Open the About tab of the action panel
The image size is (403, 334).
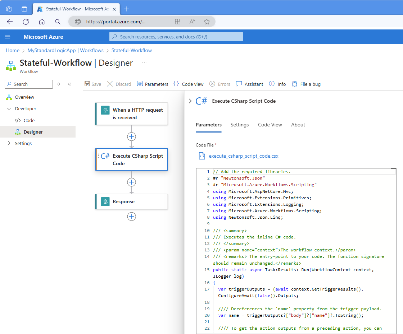(x=298, y=125)
